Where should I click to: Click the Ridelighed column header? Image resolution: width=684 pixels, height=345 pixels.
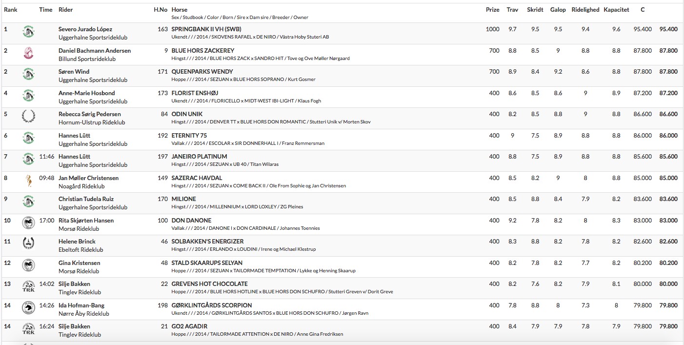[x=585, y=10]
